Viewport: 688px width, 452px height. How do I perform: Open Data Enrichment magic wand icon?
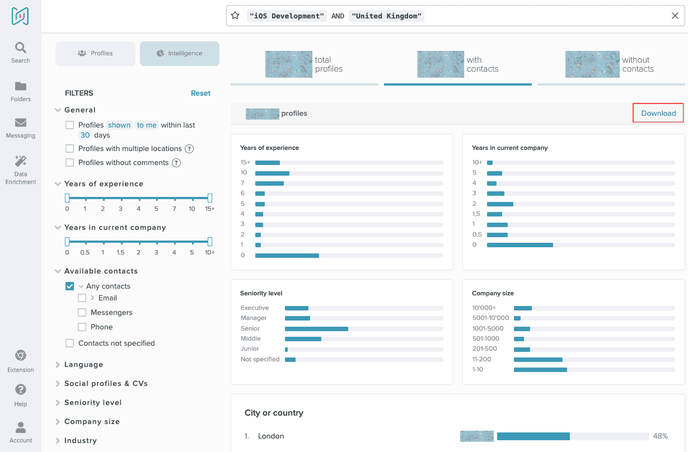click(x=21, y=169)
